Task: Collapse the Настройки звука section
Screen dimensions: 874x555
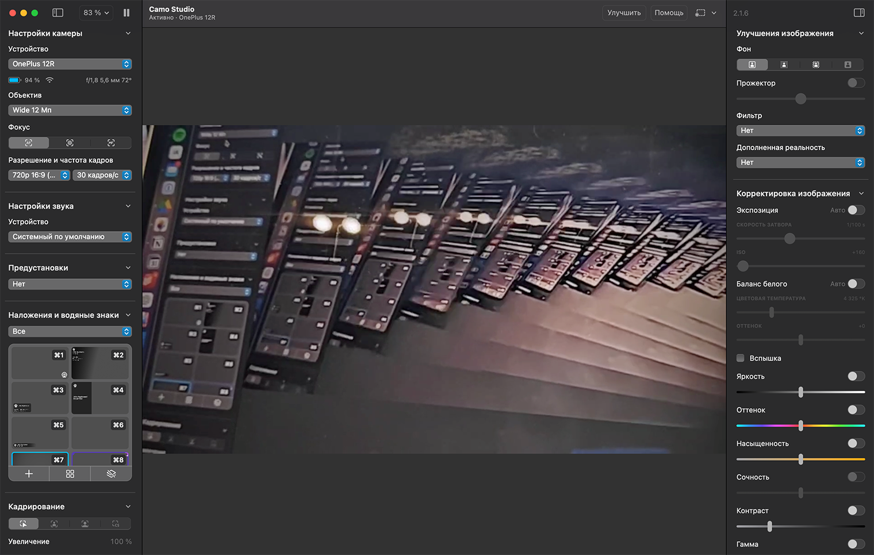Action: 128,206
